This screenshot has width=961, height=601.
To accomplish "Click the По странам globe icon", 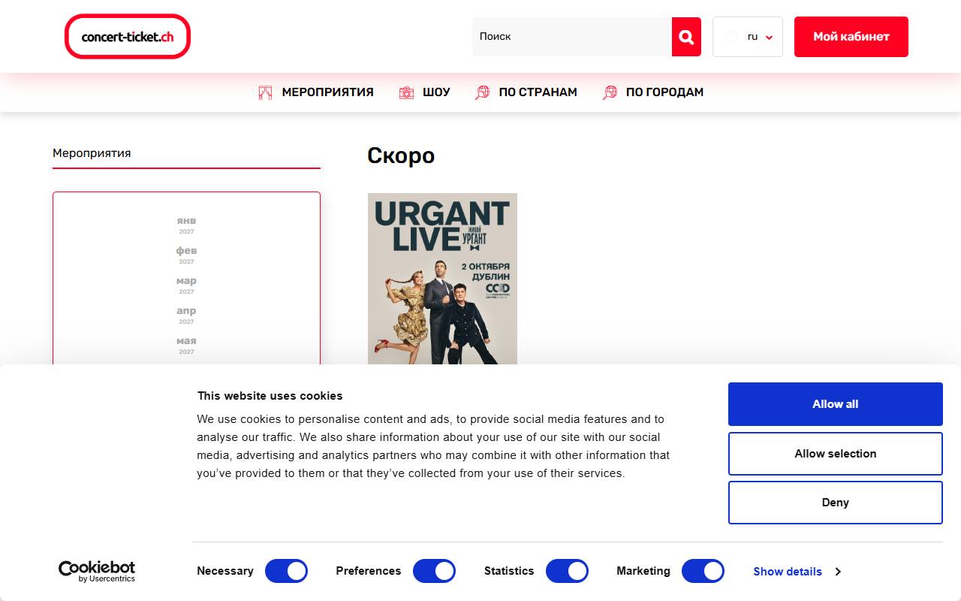I will tap(483, 92).
